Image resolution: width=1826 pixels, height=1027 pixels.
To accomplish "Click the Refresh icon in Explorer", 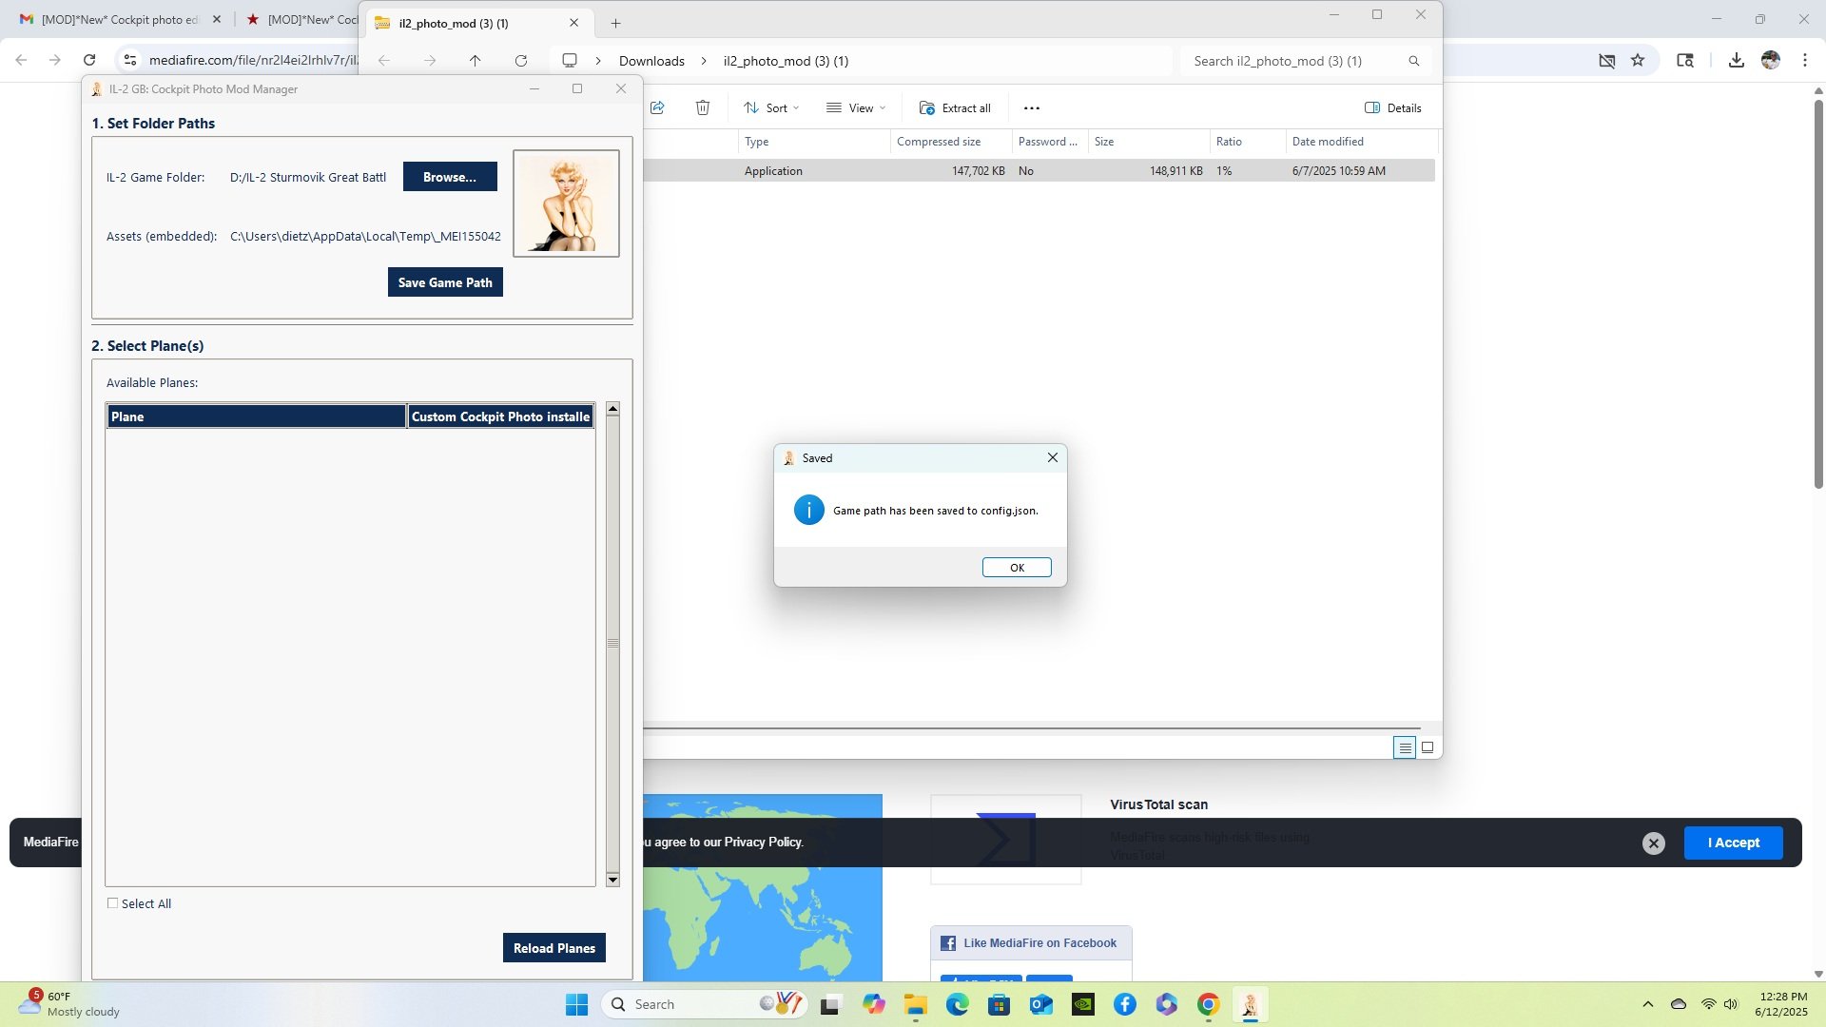I will click(x=521, y=61).
